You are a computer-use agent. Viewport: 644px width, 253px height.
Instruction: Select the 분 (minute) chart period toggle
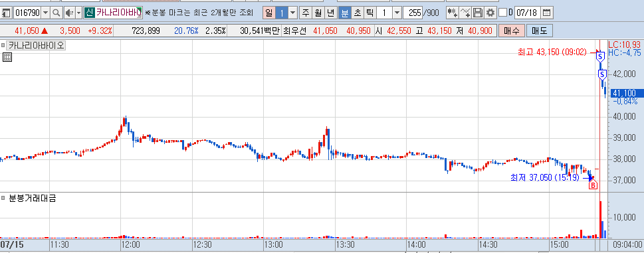(x=345, y=13)
